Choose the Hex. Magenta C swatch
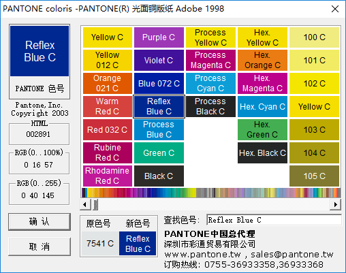The image size is (346, 273). coord(262,84)
